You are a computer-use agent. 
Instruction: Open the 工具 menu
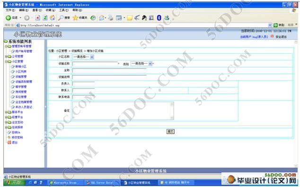coord(64,10)
